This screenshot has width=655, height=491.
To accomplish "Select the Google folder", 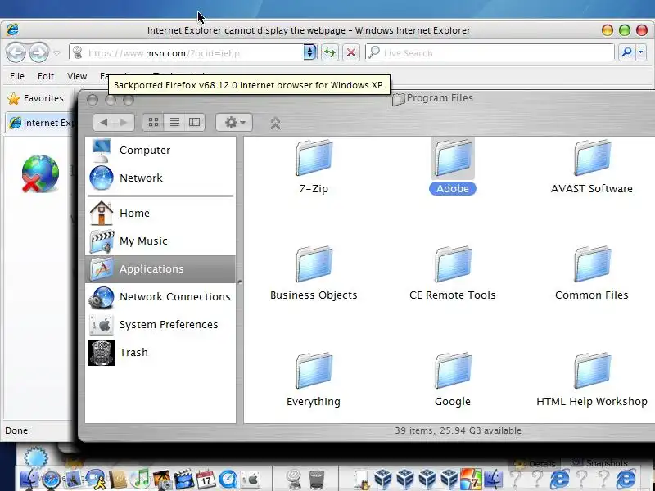I will [x=453, y=380].
